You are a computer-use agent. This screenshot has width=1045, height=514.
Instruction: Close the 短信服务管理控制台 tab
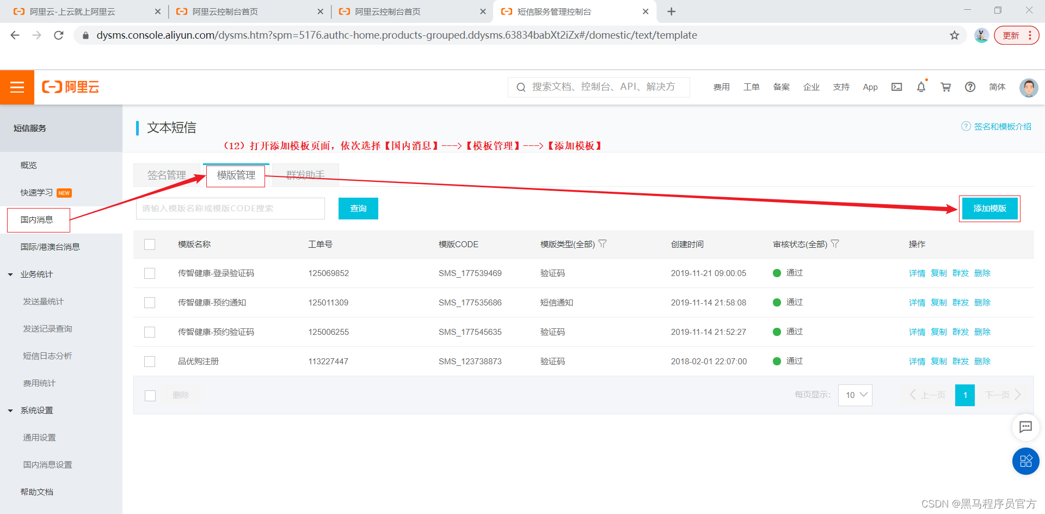(646, 11)
